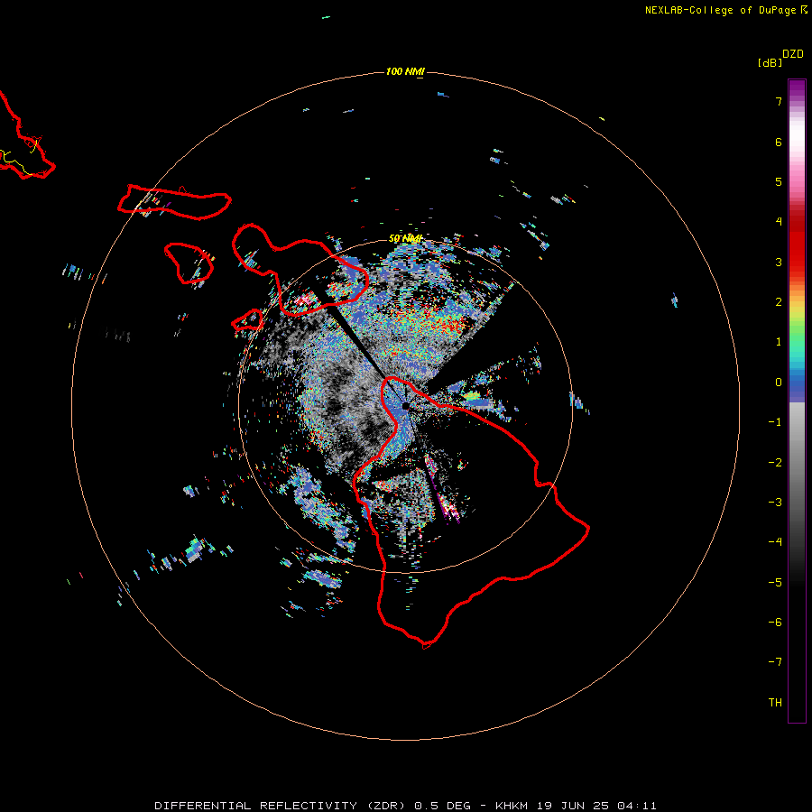Click the KHKM 19 JUN 25 04:11 timestamp
Viewport: 812px width, 812px height.
point(576,806)
